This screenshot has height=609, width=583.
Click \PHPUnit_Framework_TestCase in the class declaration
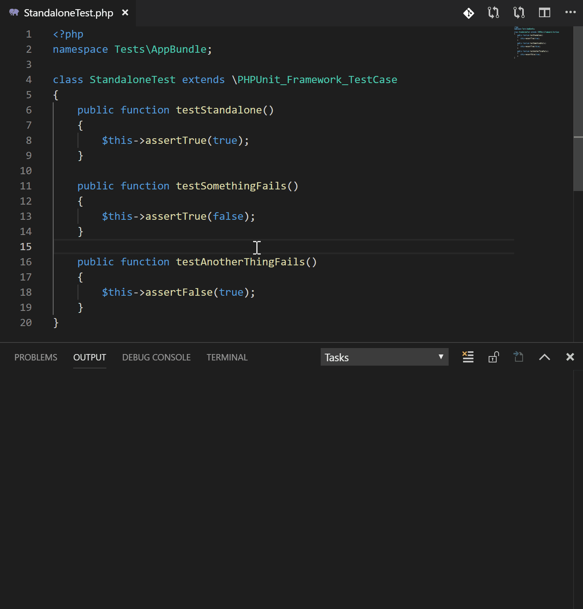314,80
